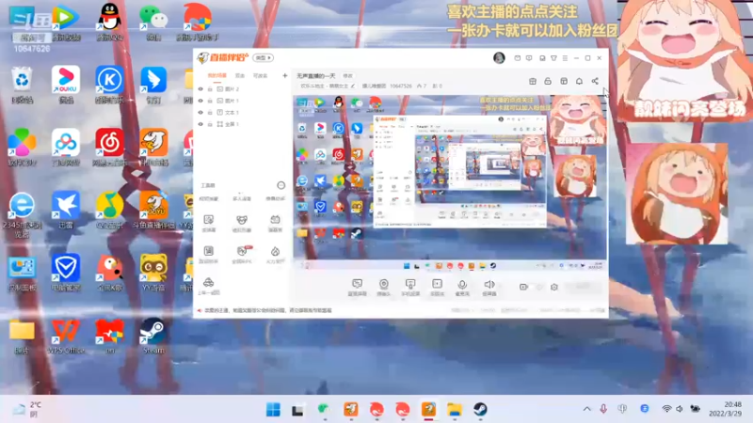Collapse the toolbox with the circle minus icon
753x423 pixels.
(x=280, y=185)
